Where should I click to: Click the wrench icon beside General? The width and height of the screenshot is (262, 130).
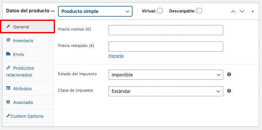click(8, 26)
